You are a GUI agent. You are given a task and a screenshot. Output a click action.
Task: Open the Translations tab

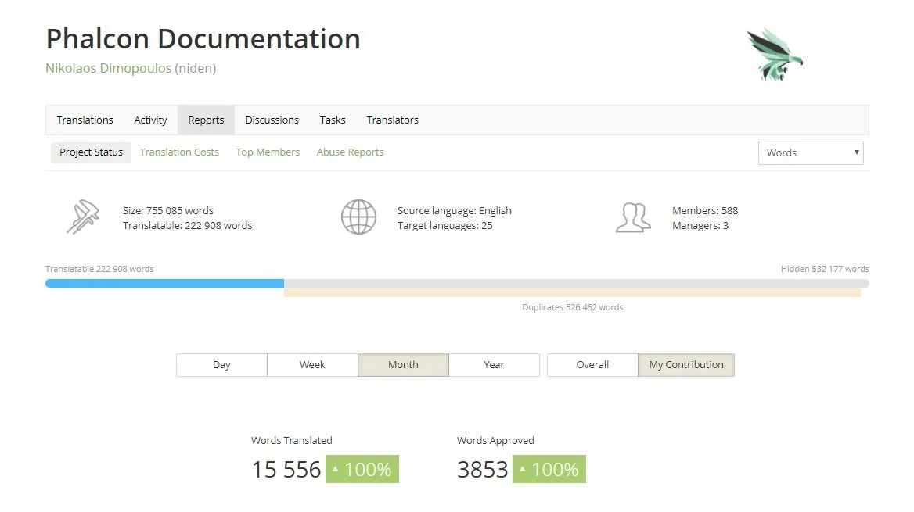pyautogui.click(x=85, y=120)
